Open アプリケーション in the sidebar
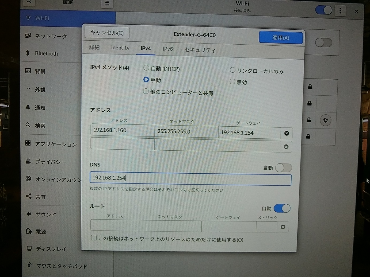 click(51, 144)
